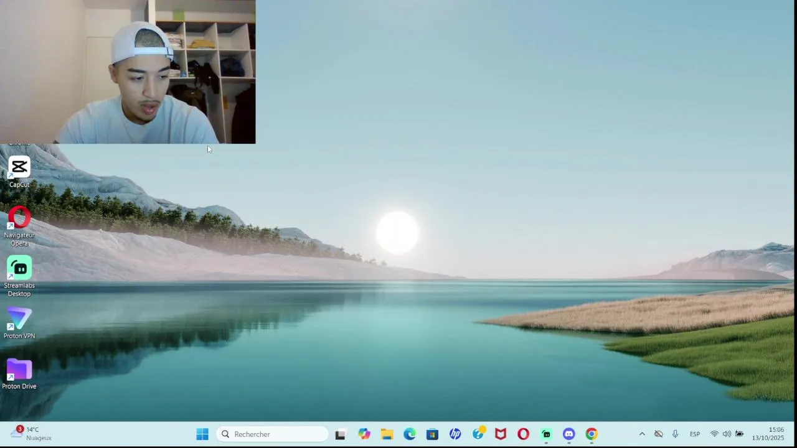The width and height of the screenshot is (797, 448).
Task: Launch Opera from the taskbar
Action: click(523, 434)
